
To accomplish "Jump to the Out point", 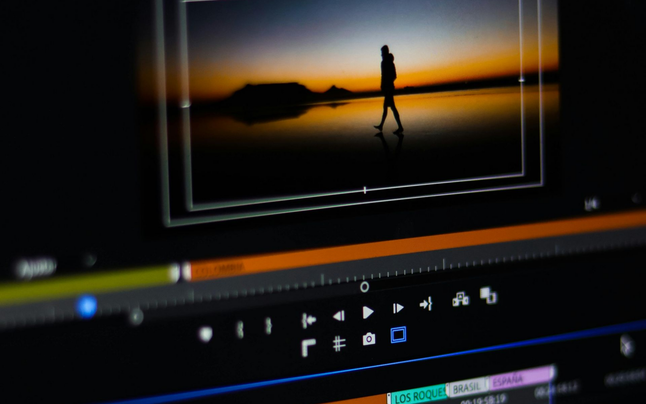I will click(x=426, y=304).
